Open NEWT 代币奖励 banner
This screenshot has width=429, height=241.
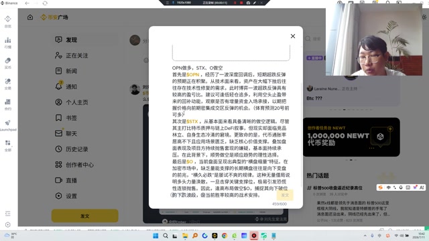pyautogui.click(x=351, y=137)
